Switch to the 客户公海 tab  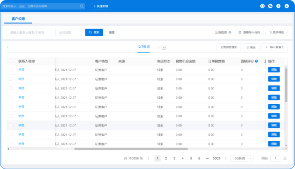19,18
